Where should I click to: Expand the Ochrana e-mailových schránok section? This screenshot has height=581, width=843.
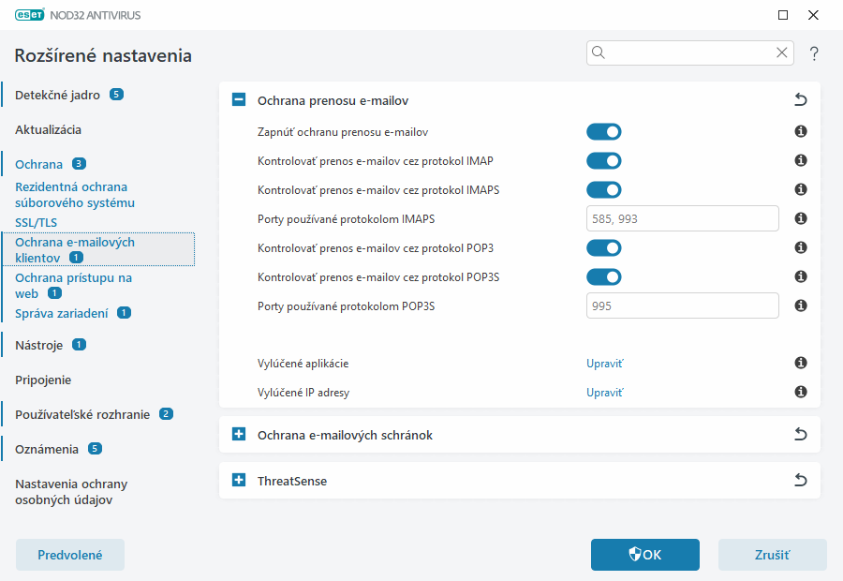tap(239, 435)
